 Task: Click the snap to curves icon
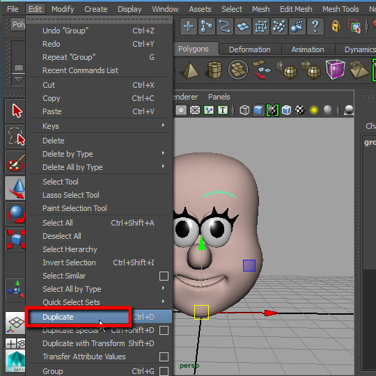click(207, 26)
